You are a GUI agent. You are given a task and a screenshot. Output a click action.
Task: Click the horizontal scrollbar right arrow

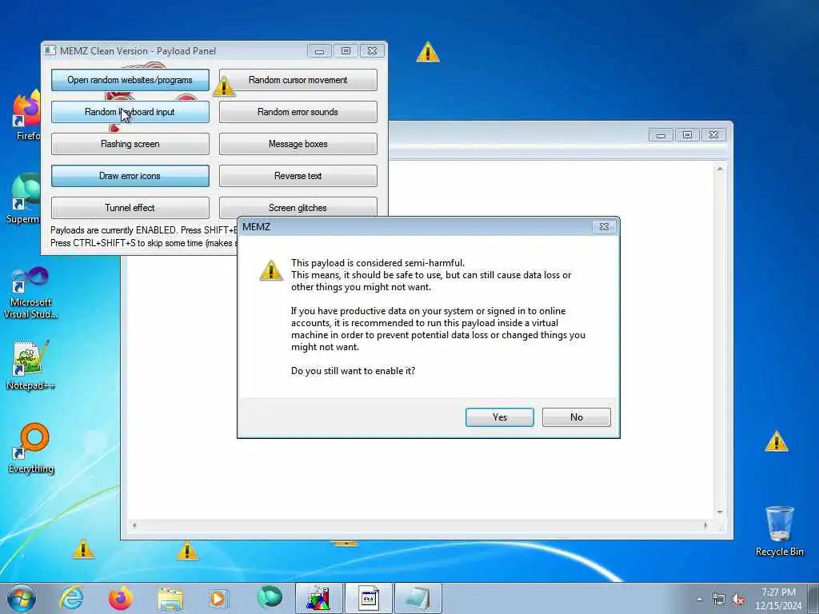click(705, 525)
